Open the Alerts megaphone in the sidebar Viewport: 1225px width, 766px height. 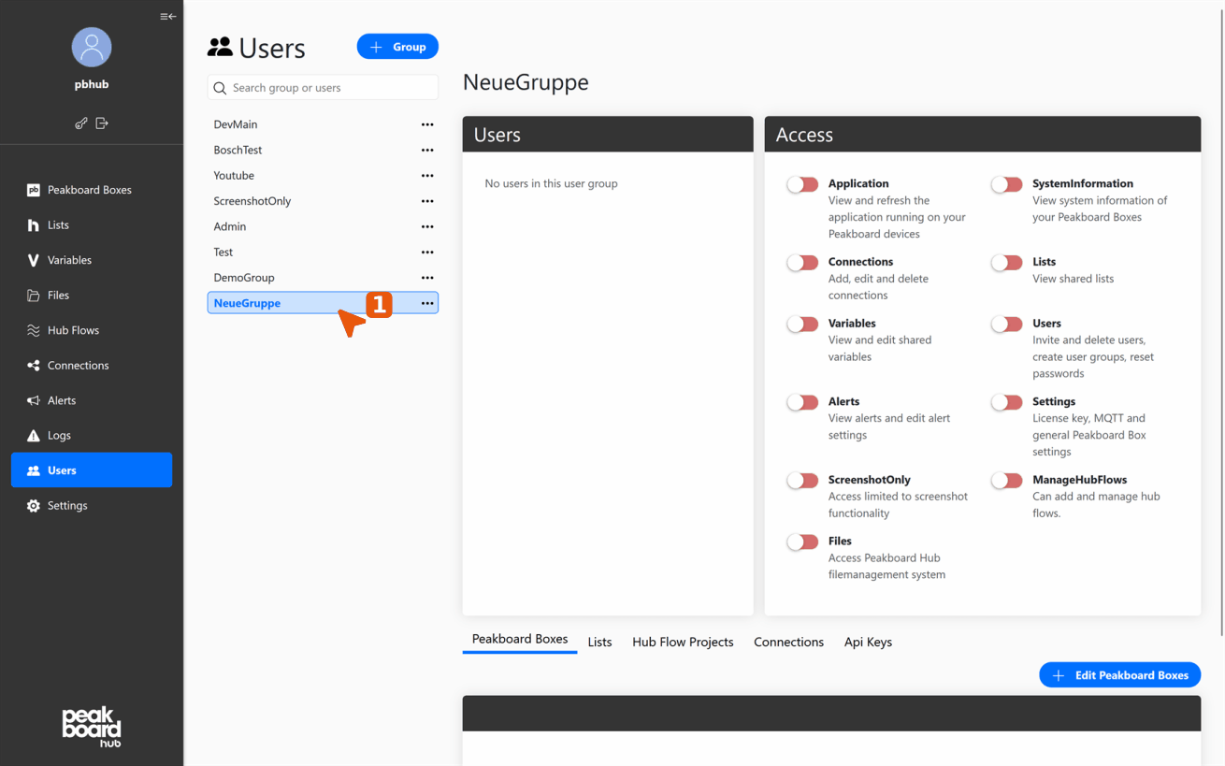(34, 400)
